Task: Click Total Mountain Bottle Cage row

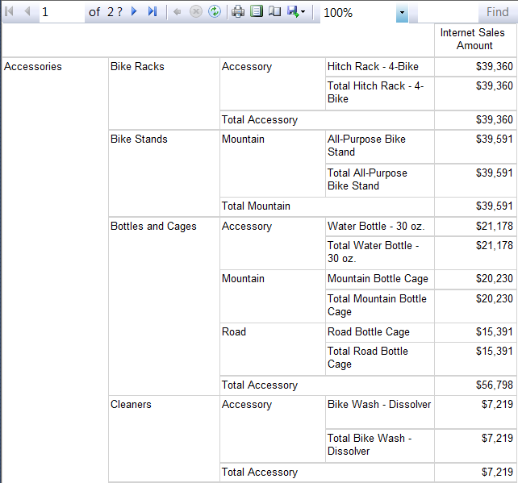Action: 379,306
